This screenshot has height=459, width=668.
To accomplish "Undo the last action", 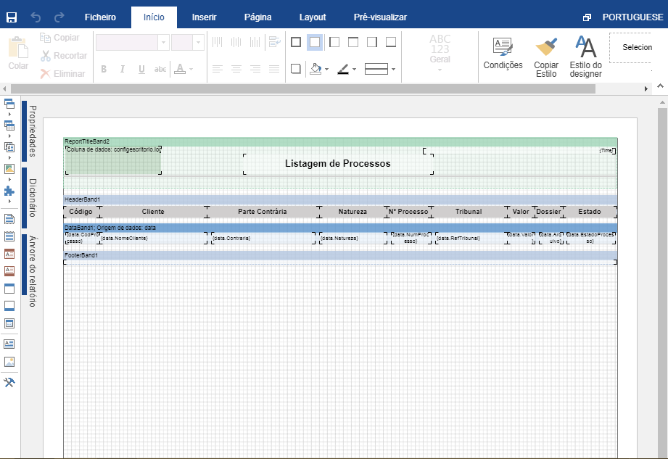I will (x=36, y=17).
